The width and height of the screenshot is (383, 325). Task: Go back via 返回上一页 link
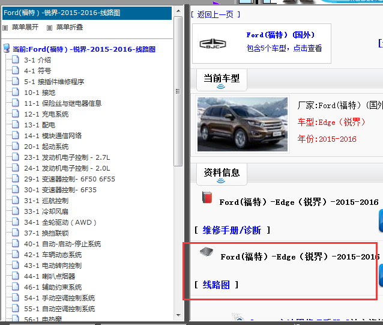click(215, 14)
